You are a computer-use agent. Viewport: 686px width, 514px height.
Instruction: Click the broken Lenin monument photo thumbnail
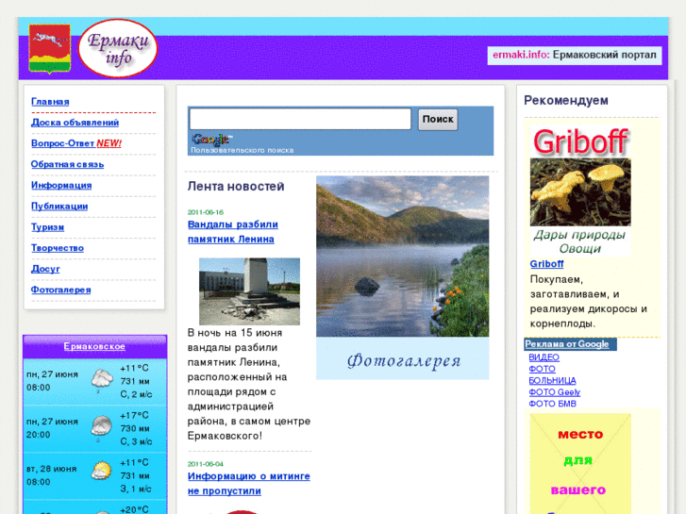(x=249, y=291)
